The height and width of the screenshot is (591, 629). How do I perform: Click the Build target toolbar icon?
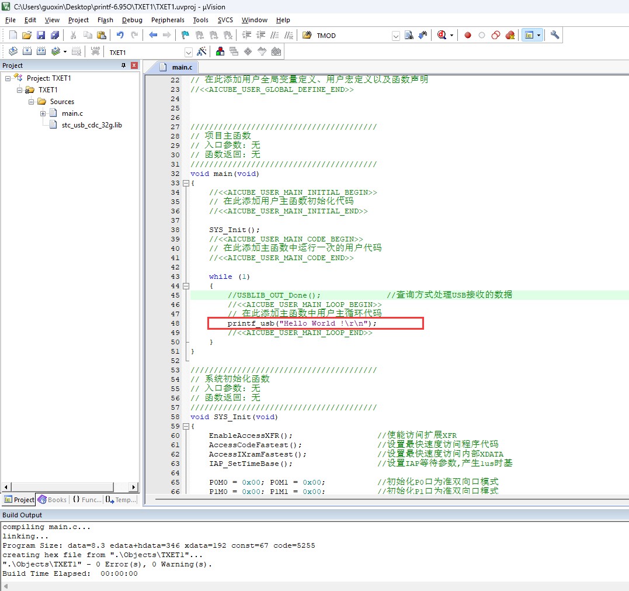point(27,51)
